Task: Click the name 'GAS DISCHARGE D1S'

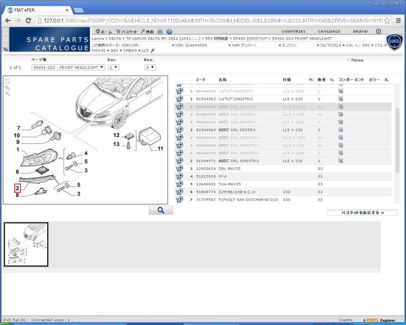Action: [257, 200]
